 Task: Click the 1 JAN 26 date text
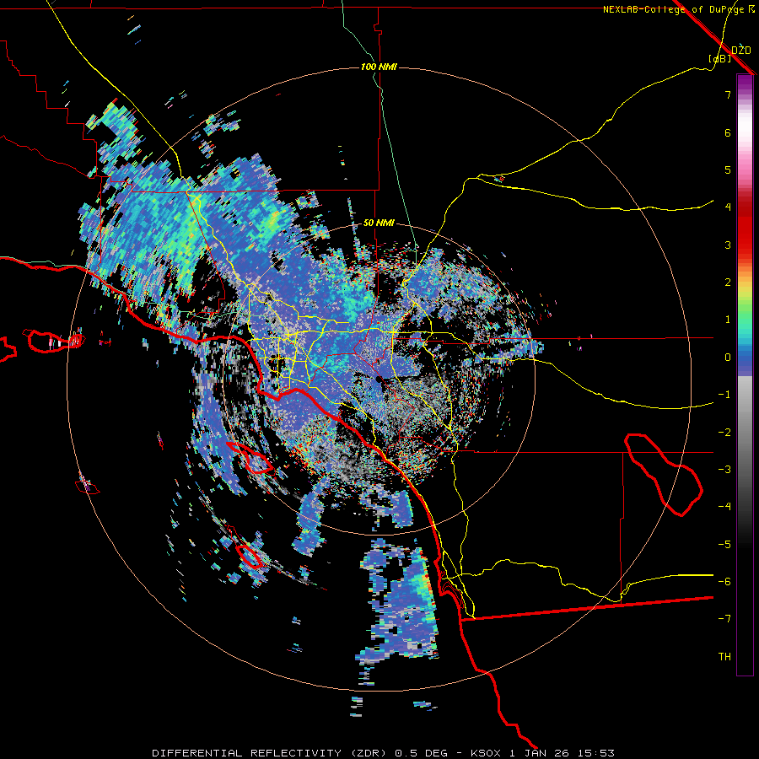pyautogui.click(x=539, y=753)
